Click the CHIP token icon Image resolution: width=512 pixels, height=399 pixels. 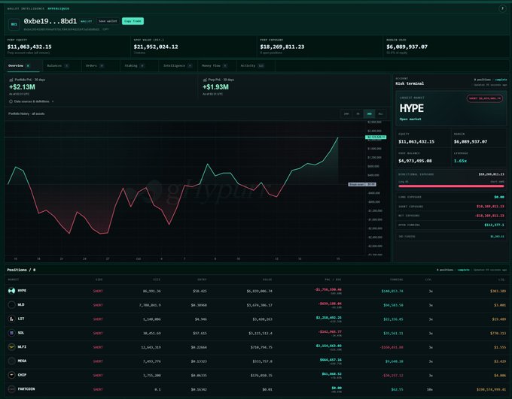[11, 375]
